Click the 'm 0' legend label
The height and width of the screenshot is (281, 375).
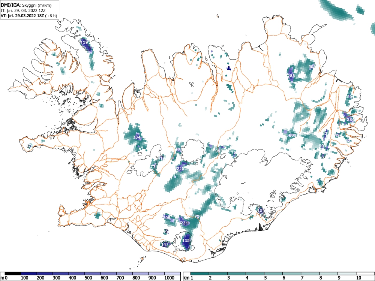[x=4, y=278]
